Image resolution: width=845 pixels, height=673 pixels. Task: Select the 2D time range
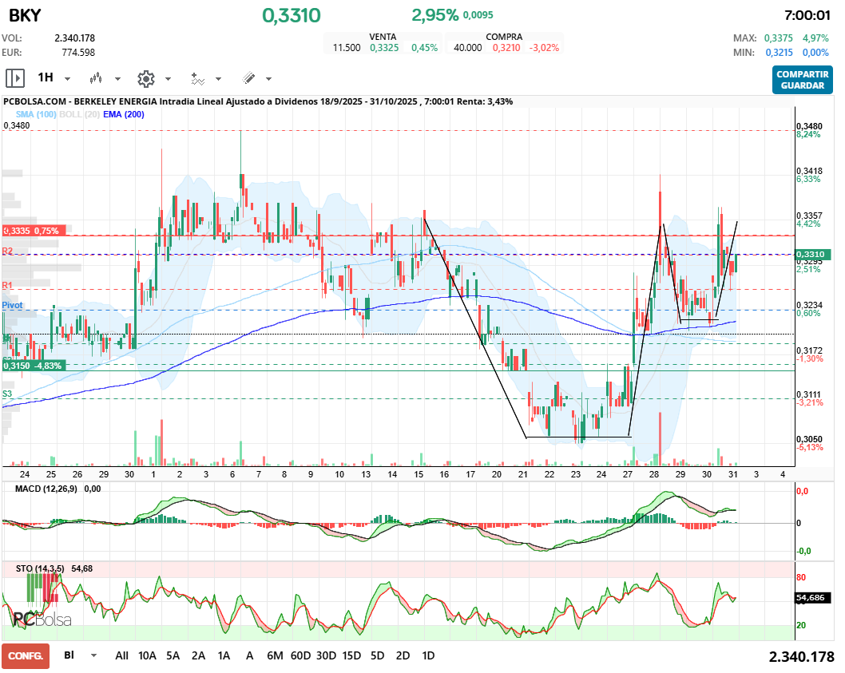point(403,655)
